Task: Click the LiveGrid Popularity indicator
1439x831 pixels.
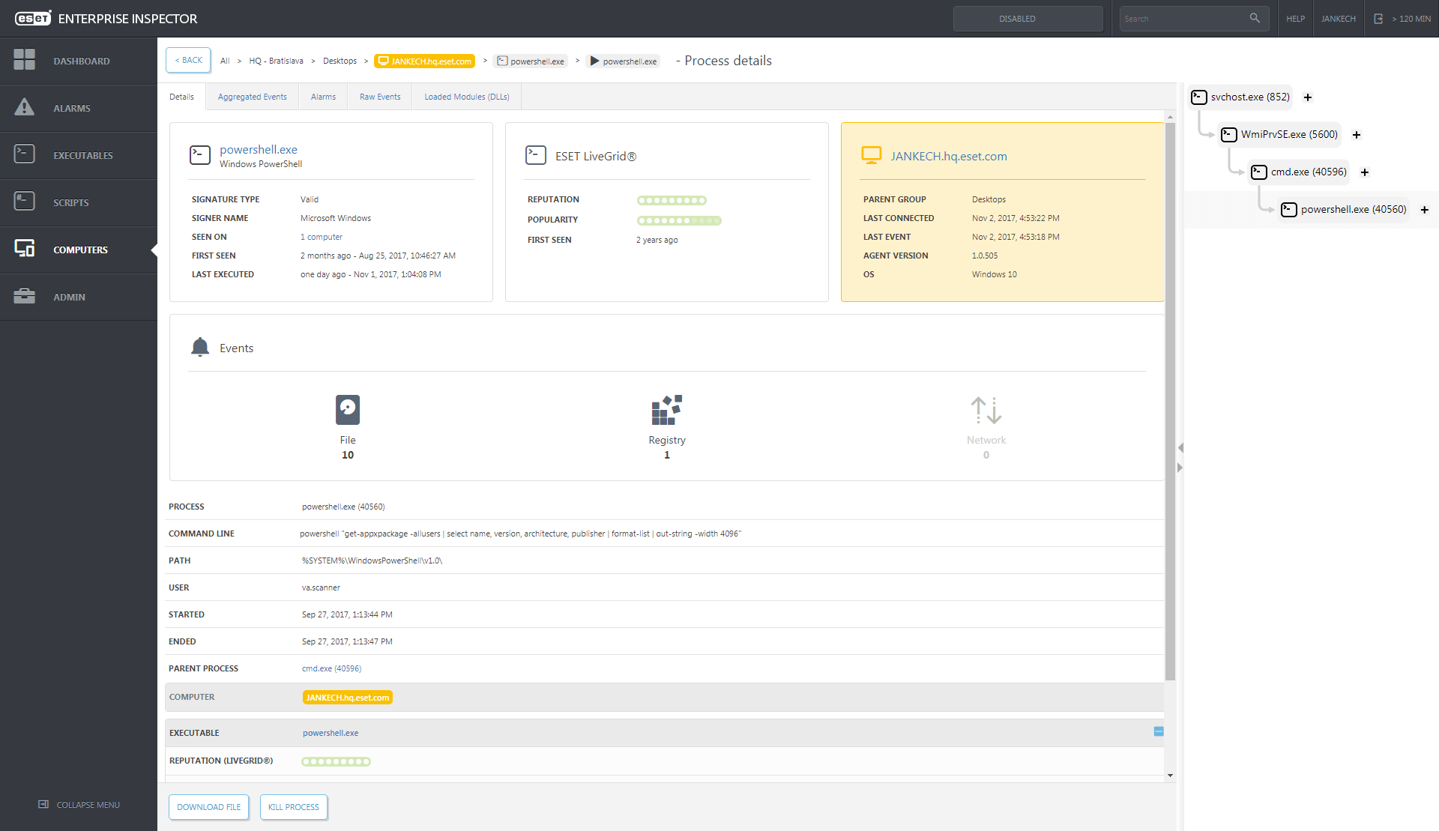Action: pos(679,220)
